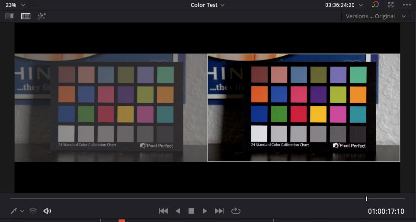
Task: Toggle the split screen grid view icon
Action: point(26,16)
